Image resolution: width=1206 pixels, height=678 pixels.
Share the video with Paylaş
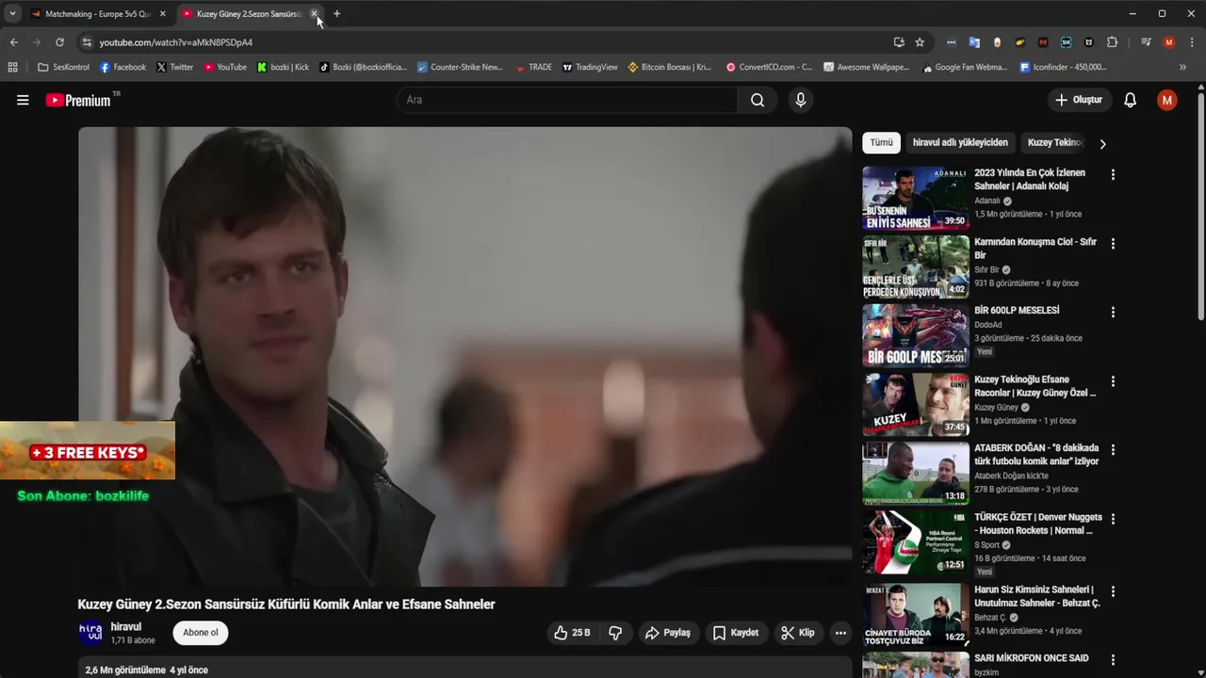[667, 633]
